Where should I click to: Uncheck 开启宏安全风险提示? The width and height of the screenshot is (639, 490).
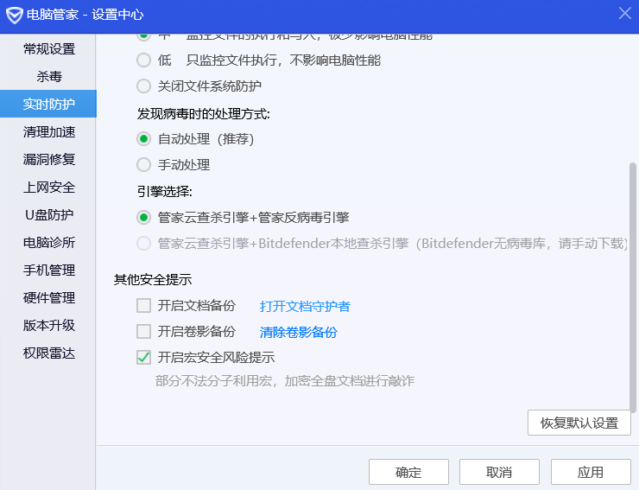143,358
